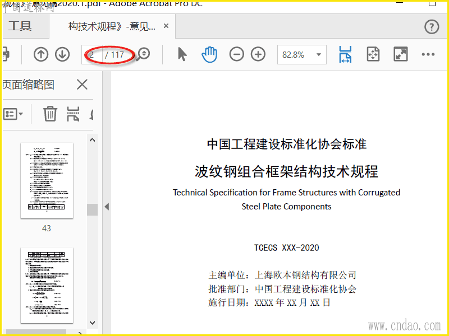This screenshot has height=336, width=449.
Task: Click the Fit Width scrolling icon
Action: pyautogui.click(x=345, y=54)
